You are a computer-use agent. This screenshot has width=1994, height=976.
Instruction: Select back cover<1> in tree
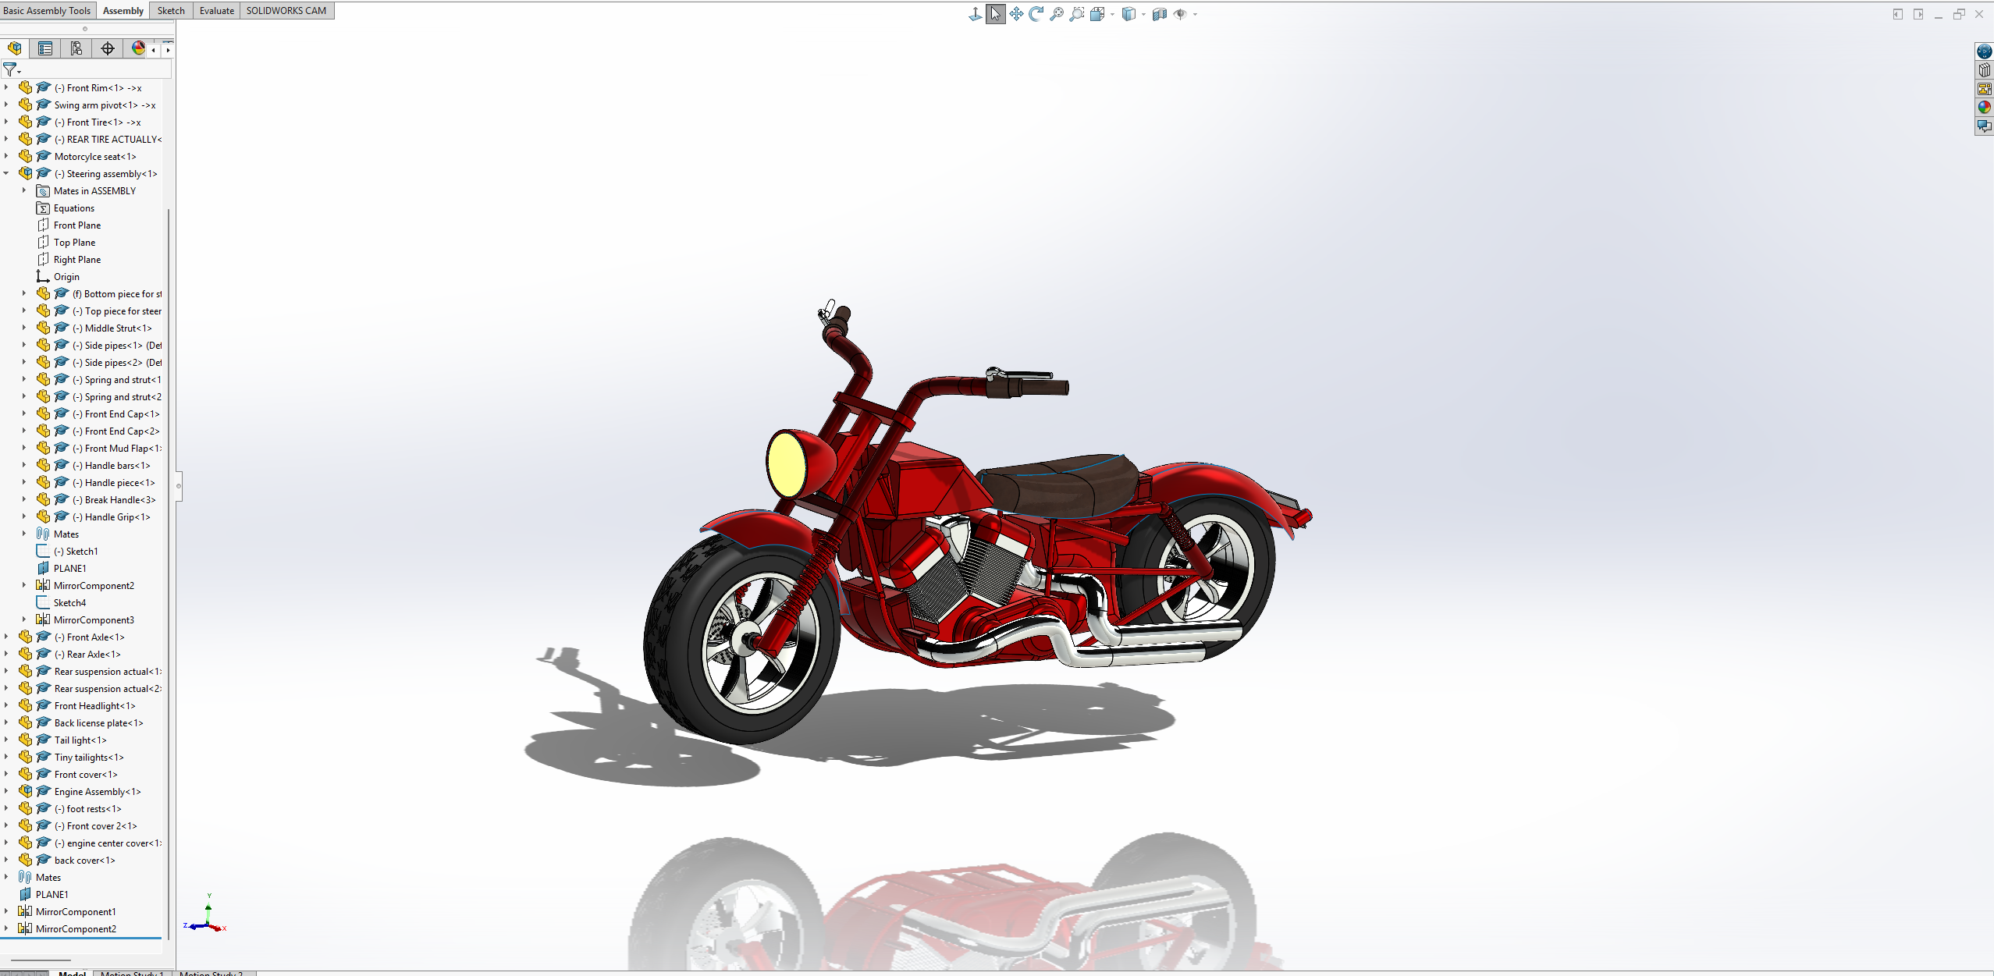click(84, 861)
